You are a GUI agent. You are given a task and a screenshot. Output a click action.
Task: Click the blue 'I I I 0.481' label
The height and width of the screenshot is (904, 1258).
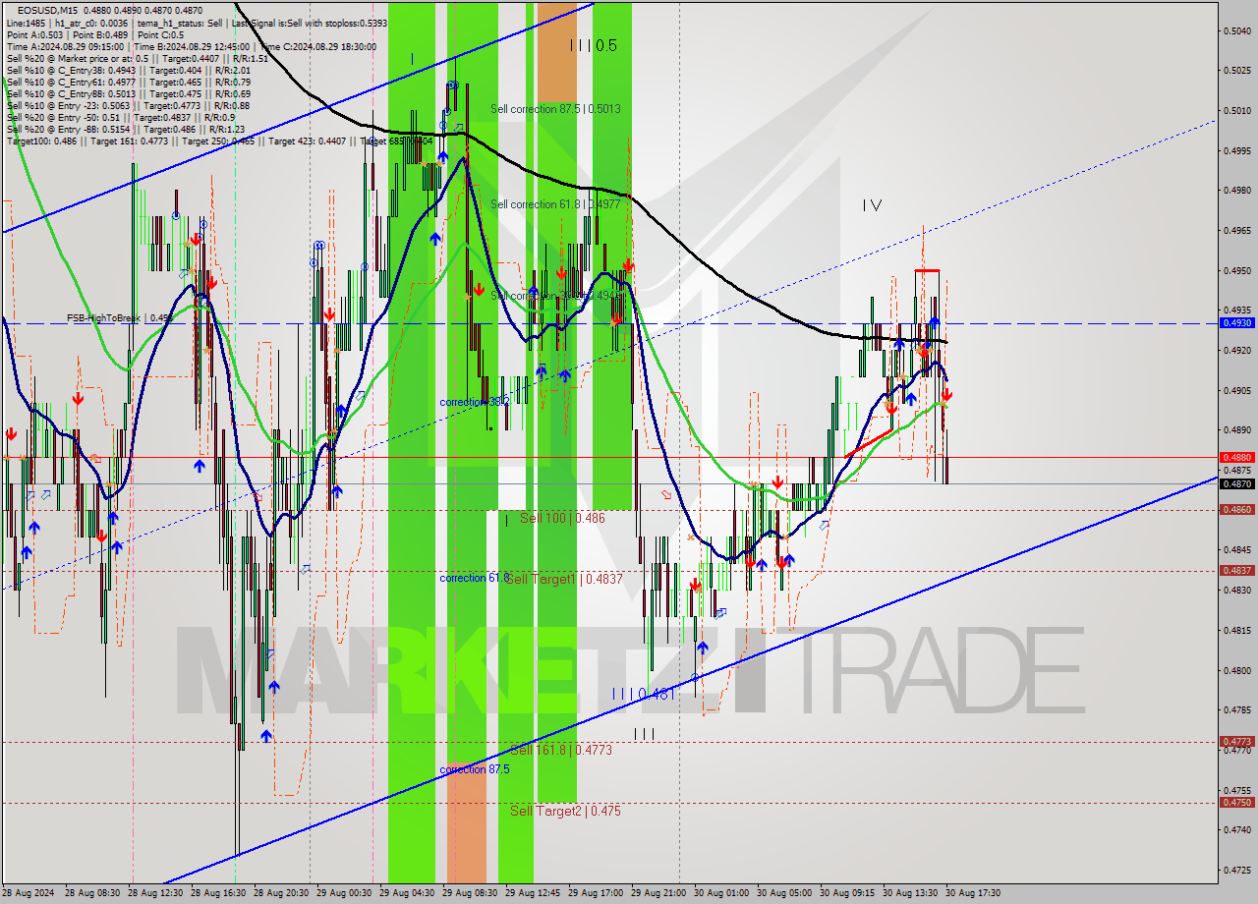[643, 694]
